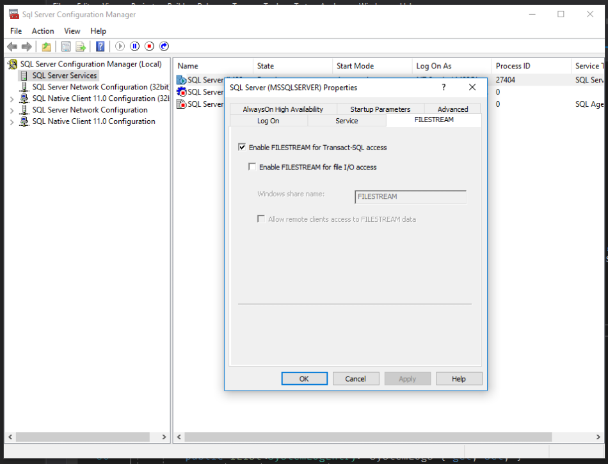608x464 pixels.
Task: Sort by the Process ID column header
Action: click(531, 66)
